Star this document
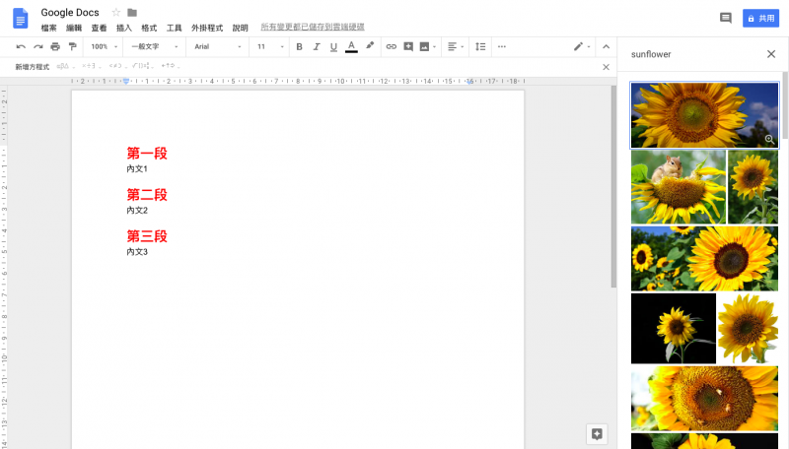789x449 pixels. [x=116, y=12]
